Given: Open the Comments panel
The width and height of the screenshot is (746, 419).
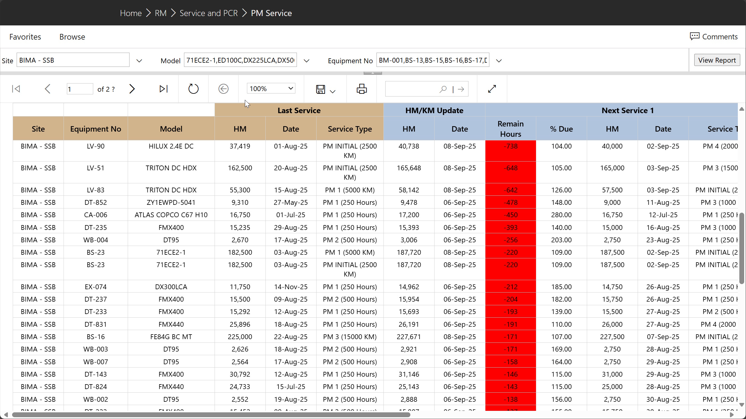Looking at the screenshot, I should click(x=714, y=37).
